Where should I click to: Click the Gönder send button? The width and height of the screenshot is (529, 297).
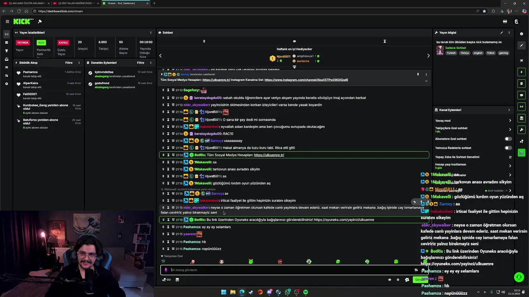(420, 280)
